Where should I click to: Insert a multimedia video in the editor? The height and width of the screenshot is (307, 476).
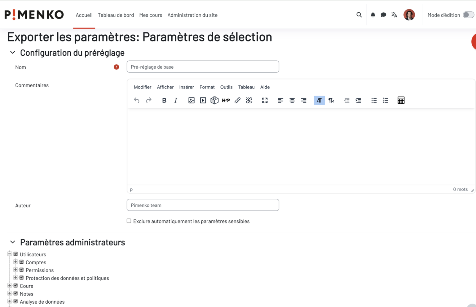(203, 100)
